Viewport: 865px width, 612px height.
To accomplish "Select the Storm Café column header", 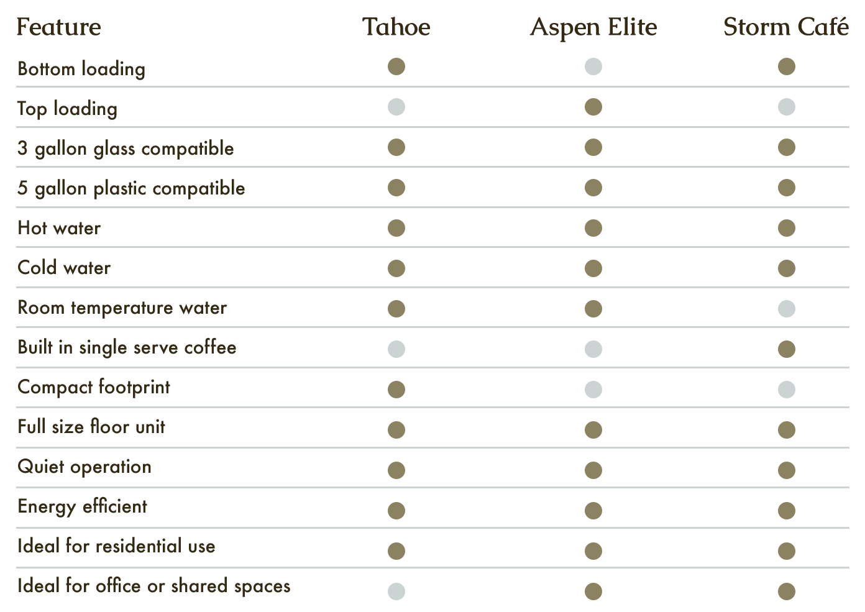I will pos(786,27).
